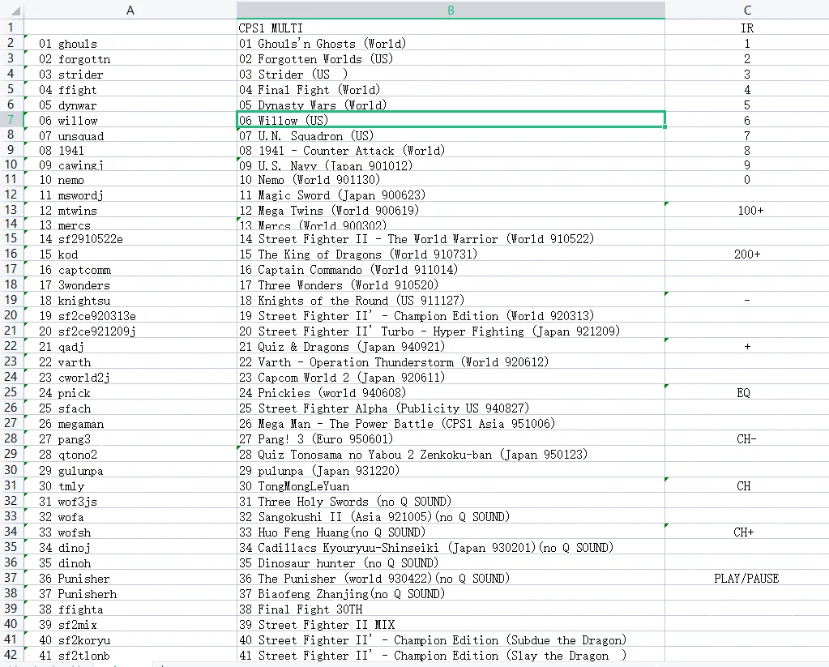
Task: Click cell 'CH+' in column C
Action: click(x=746, y=532)
